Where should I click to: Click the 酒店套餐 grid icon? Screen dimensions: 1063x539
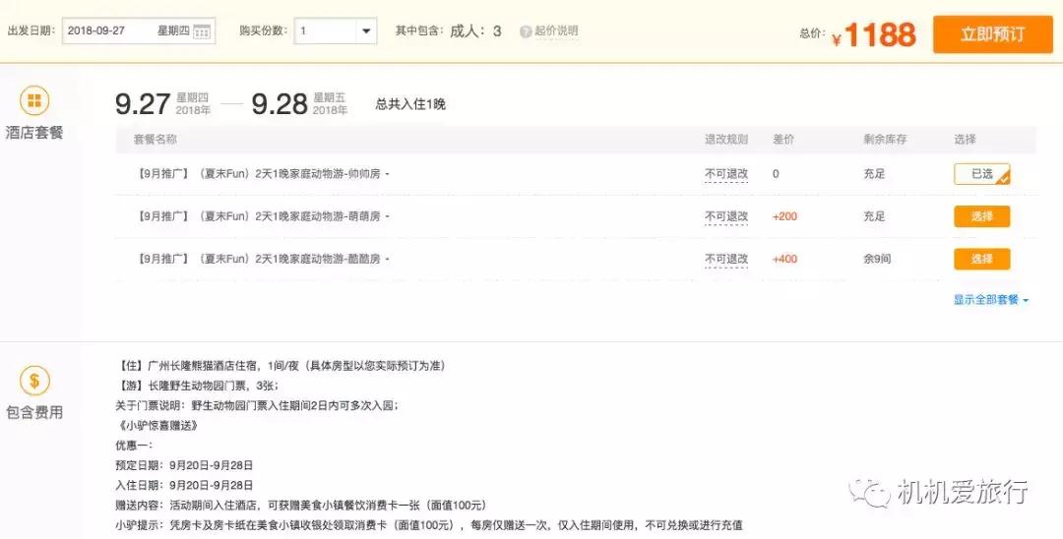[33, 101]
